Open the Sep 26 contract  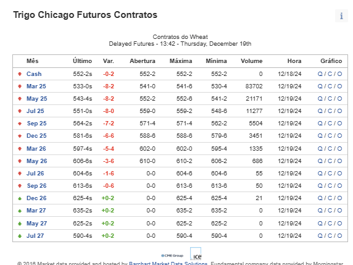pos(36,186)
